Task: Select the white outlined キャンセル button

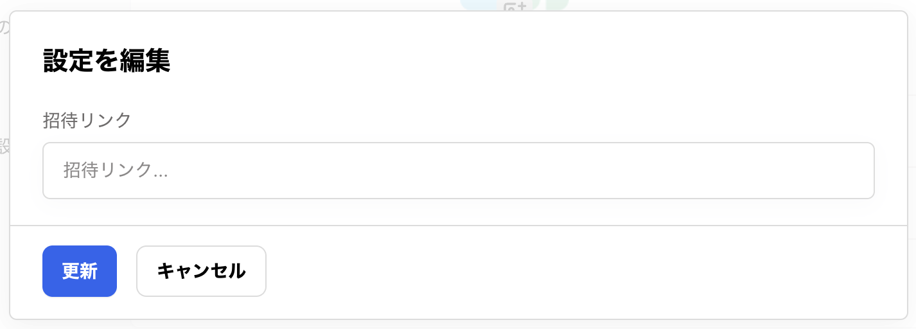Action: click(201, 271)
